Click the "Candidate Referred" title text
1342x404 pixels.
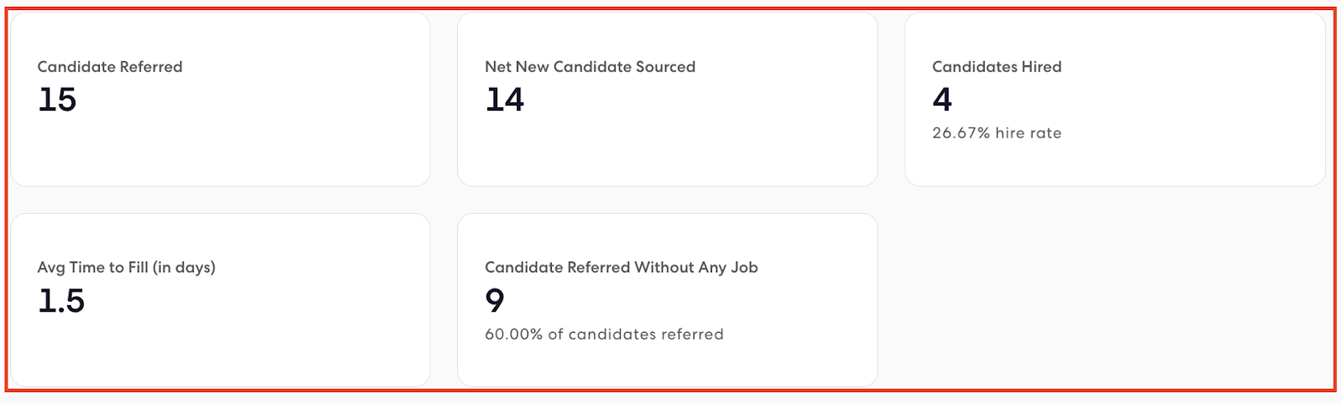click(x=110, y=67)
